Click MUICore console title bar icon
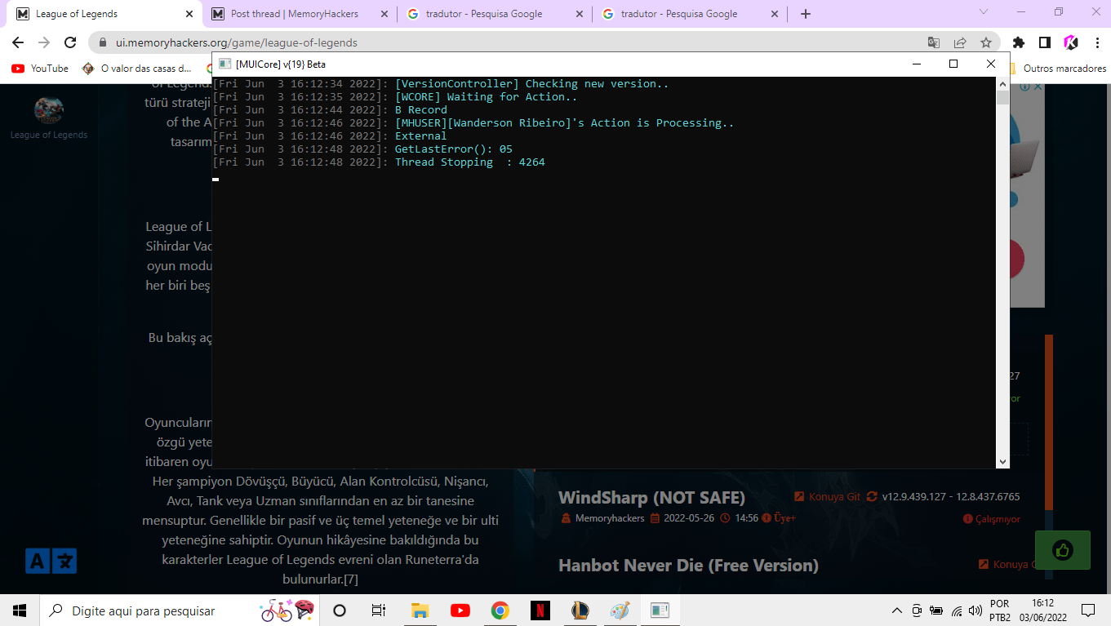This screenshot has width=1111, height=626. click(225, 64)
